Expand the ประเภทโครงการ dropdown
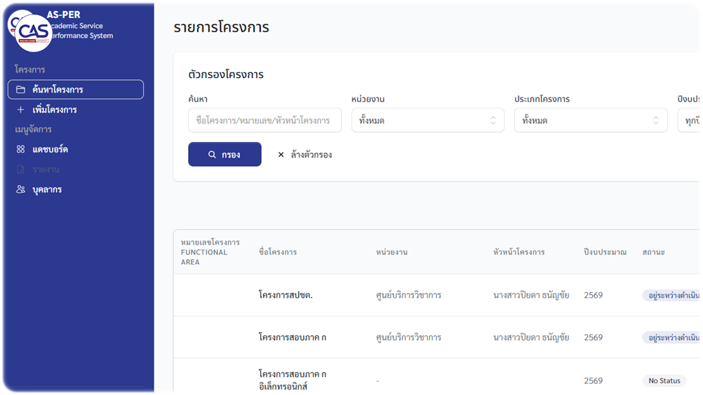The height and width of the screenshot is (395, 703). 590,121
